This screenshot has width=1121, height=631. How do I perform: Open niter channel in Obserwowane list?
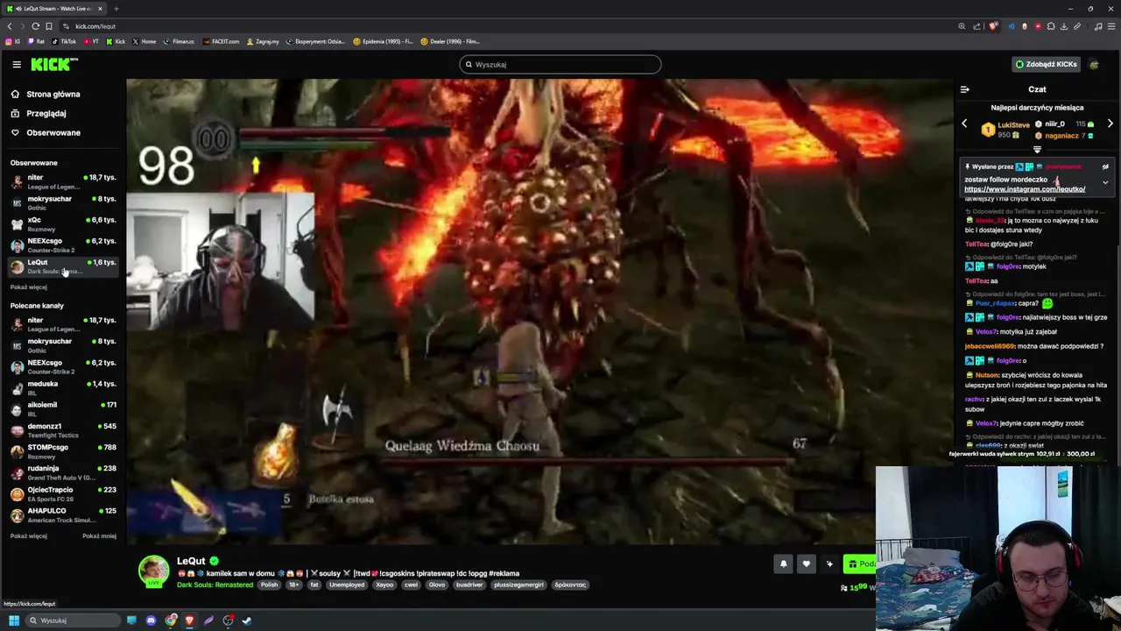61,181
